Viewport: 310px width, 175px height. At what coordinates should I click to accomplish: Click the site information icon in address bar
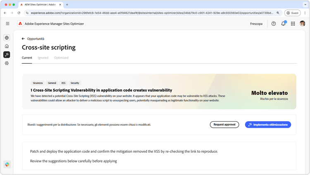click(x=27, y=13)
